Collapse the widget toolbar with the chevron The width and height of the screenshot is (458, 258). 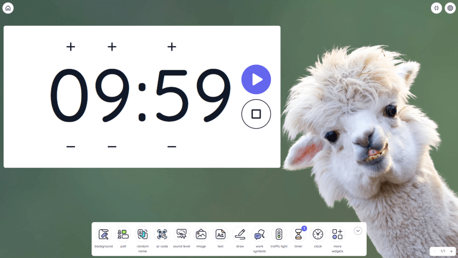pyautogui.click(x=357, y=231)
